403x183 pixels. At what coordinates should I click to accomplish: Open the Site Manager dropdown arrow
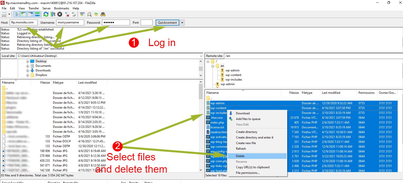click(9, 14)
